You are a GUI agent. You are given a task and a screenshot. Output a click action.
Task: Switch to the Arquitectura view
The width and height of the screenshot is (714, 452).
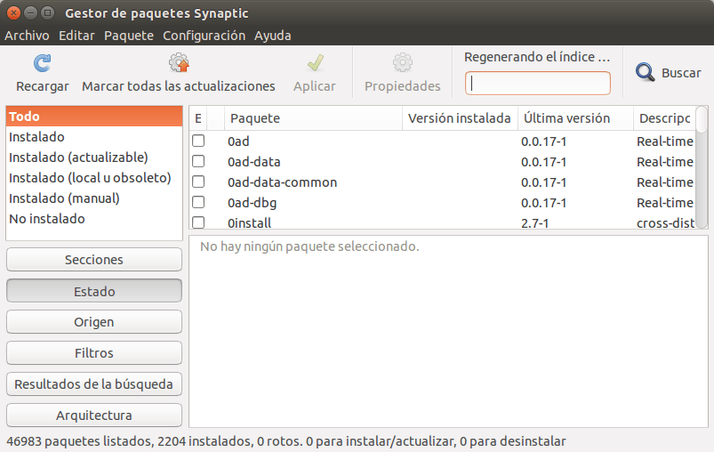94,416
